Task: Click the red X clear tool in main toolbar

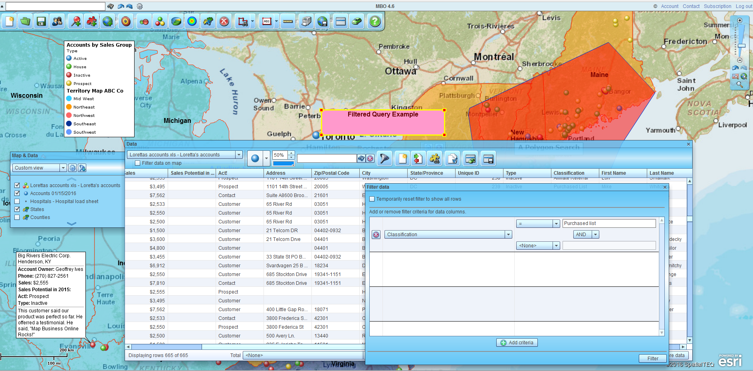Action: tap(224, 21)
